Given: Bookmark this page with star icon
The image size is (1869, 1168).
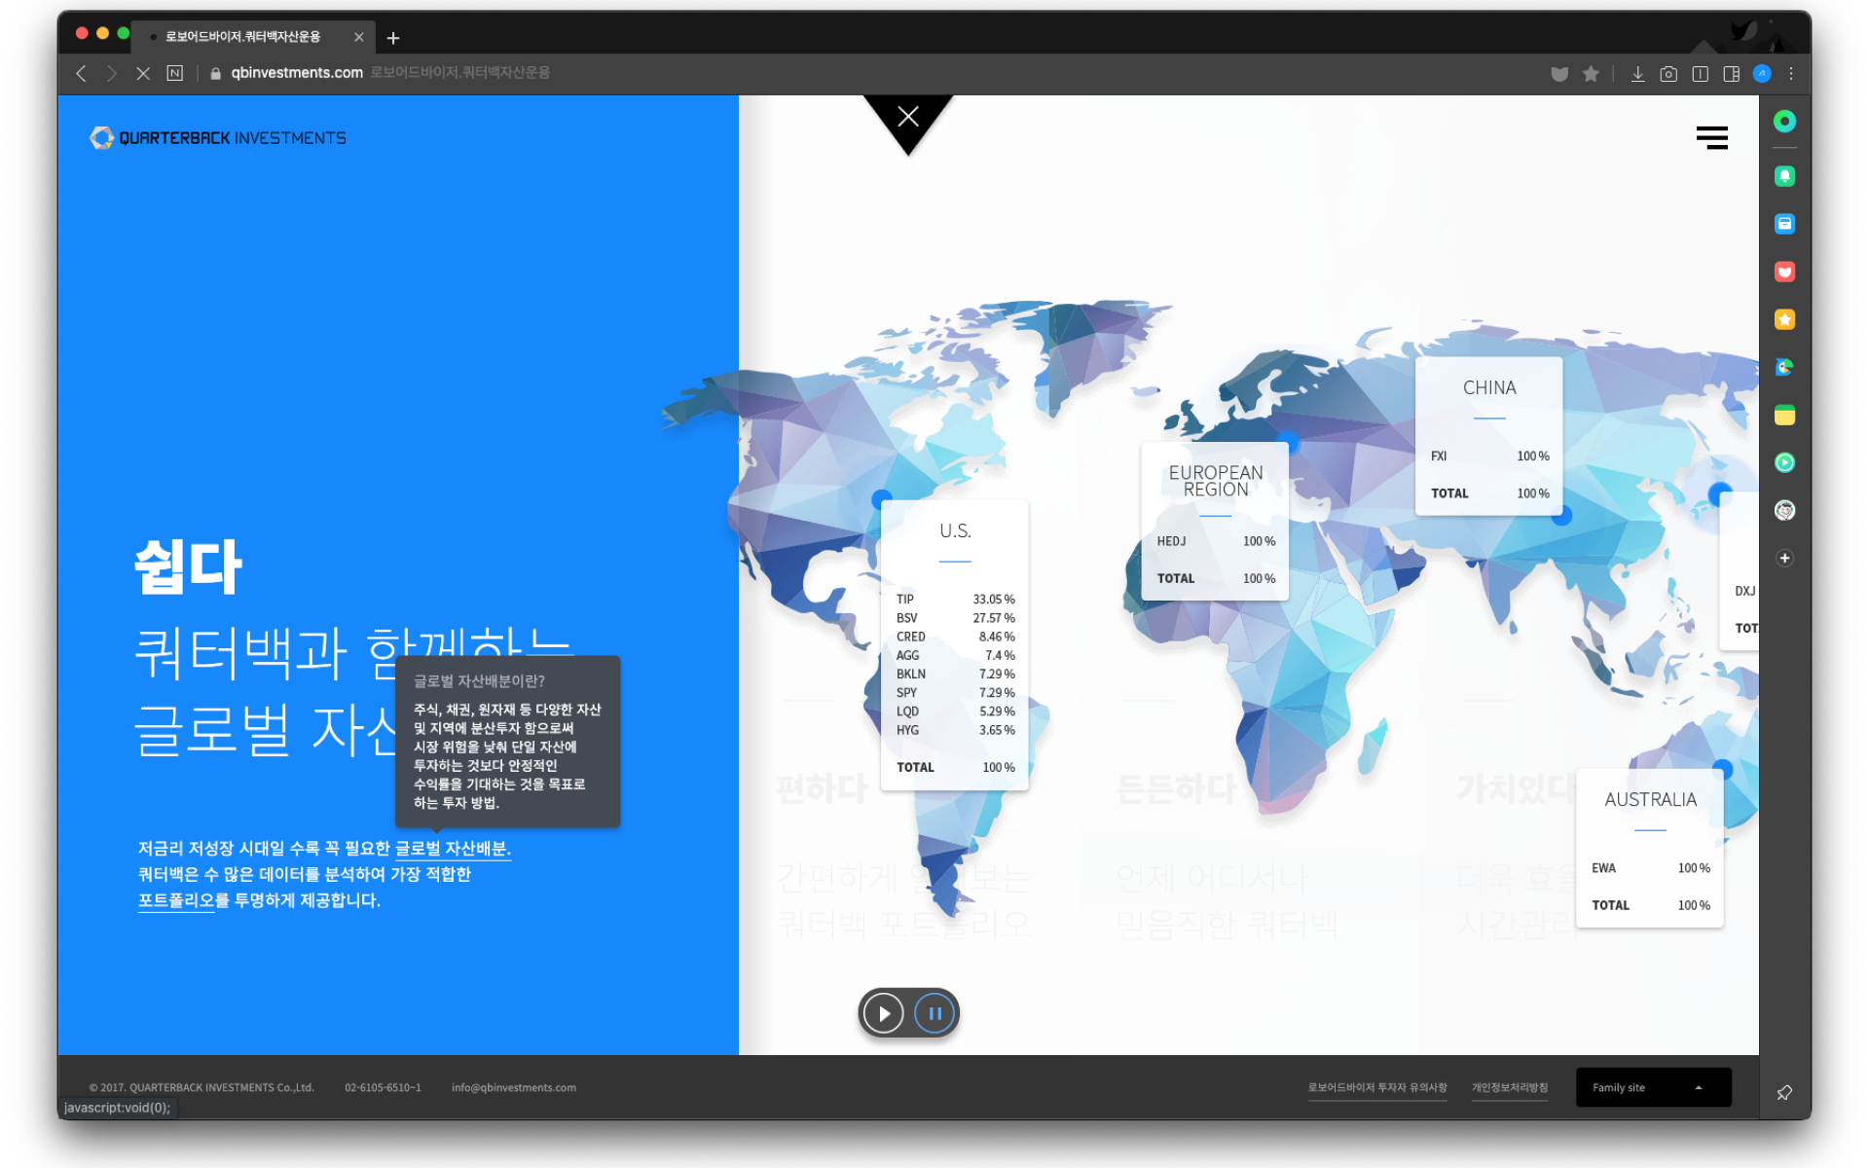Looking at the screenshot, I should click(x=1591, y=73).
